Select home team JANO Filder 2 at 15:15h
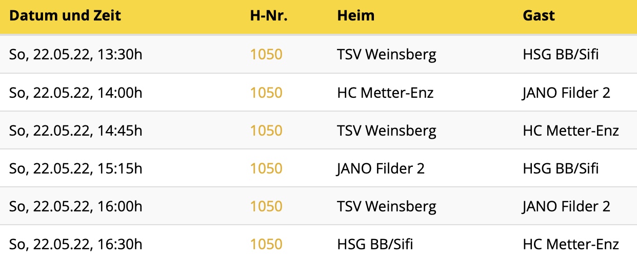Screen dimensions: 637x260 [x=381, y=168]
